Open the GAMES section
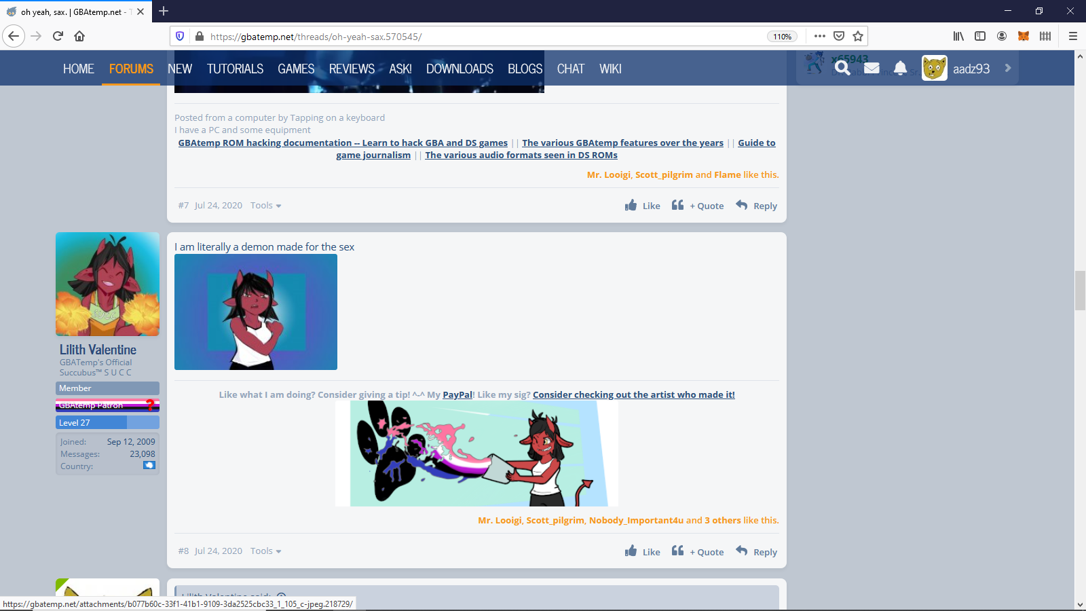The width and height of the screenshot is (1086, 611). (x=296, y=69)
